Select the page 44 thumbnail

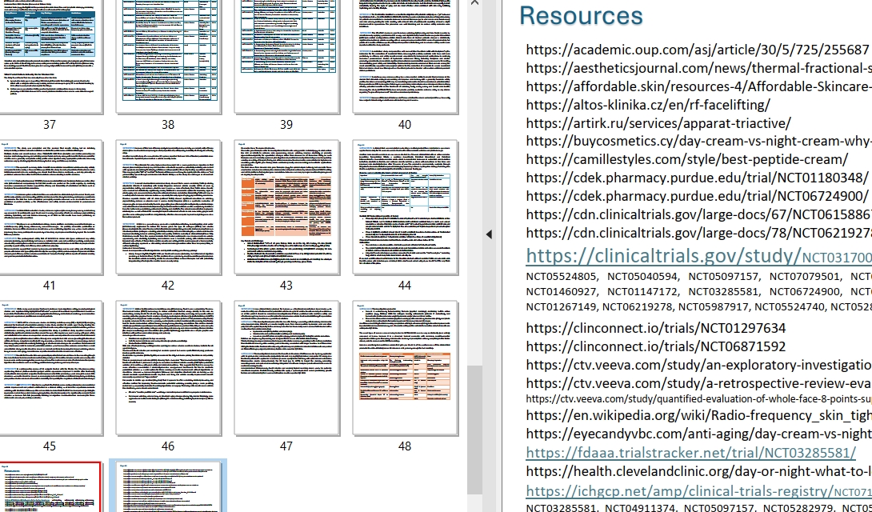(x=405, y=207)
